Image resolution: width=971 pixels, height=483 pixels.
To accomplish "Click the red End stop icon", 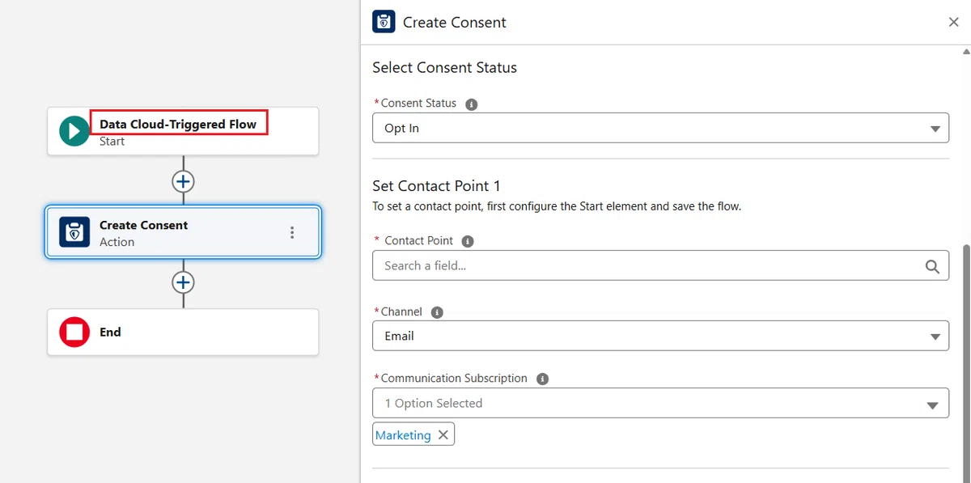I will pos(74,332).
